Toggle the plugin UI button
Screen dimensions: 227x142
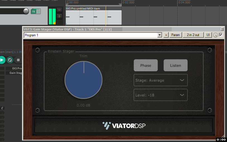208,35
